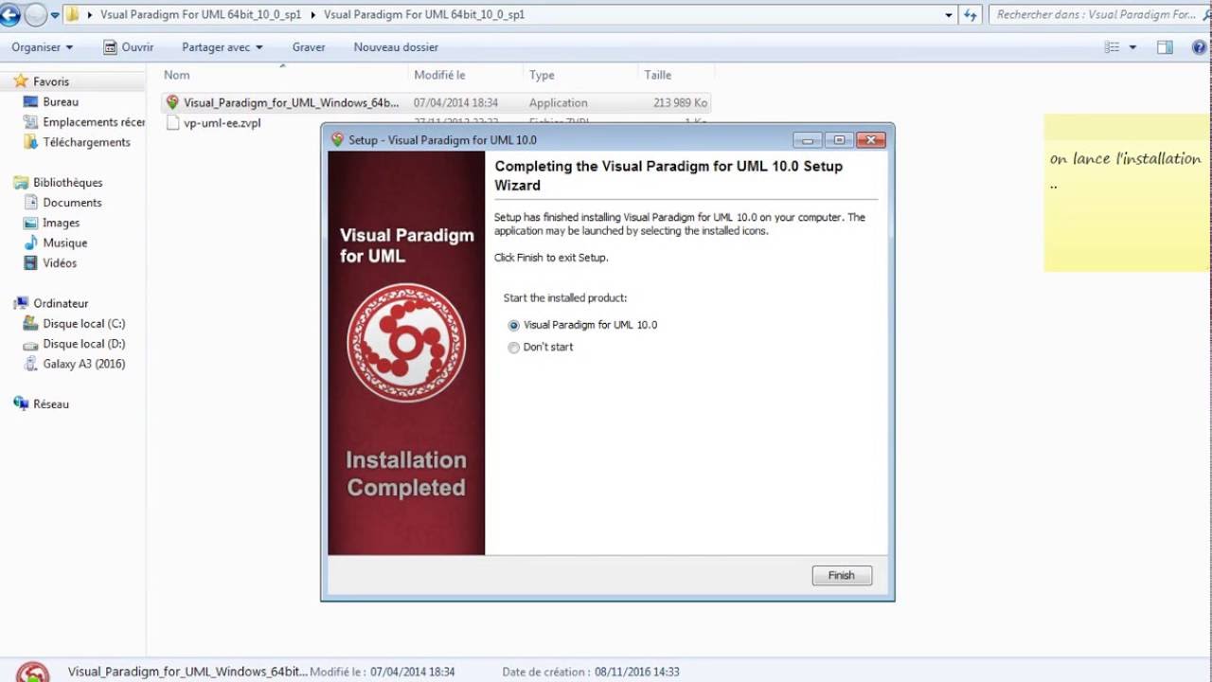The width and height of the screenshot is (1212, 682).
Task: Open Emplacements récents in navigation pane
Action: pyautogui.click(x=94, y=122)
